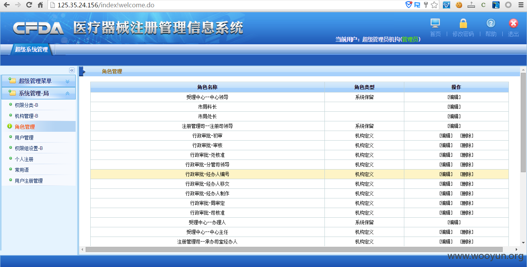Click the 管理员 user label
Image resolution: width=527 pixels, height=267 pixels.
pyautogui.click(x=410, y=39)
